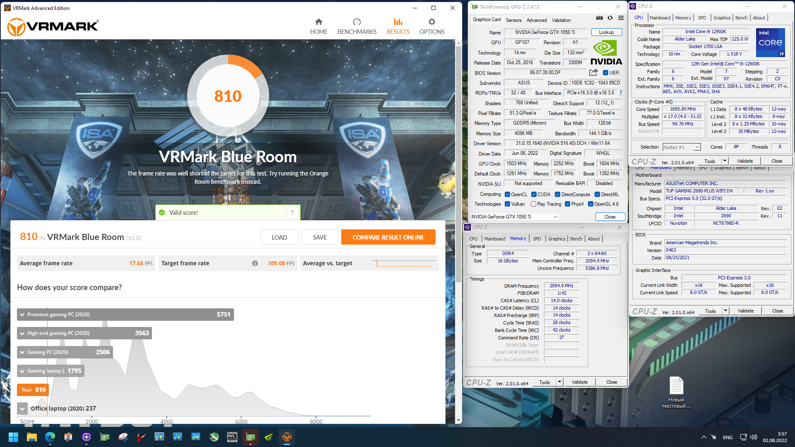795x447 pixels.
Task: Open the VRMark HOME icon
Action: (x=318, y=22)
